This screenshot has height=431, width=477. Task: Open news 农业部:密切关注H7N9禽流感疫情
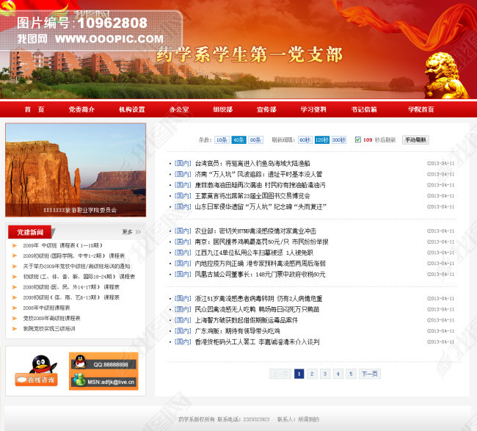255,231
